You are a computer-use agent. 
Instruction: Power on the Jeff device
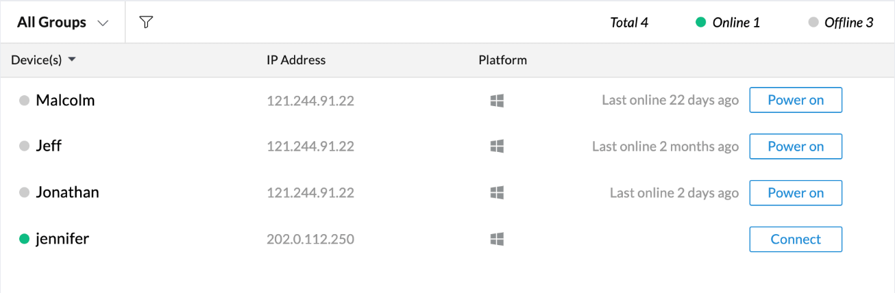795,146
